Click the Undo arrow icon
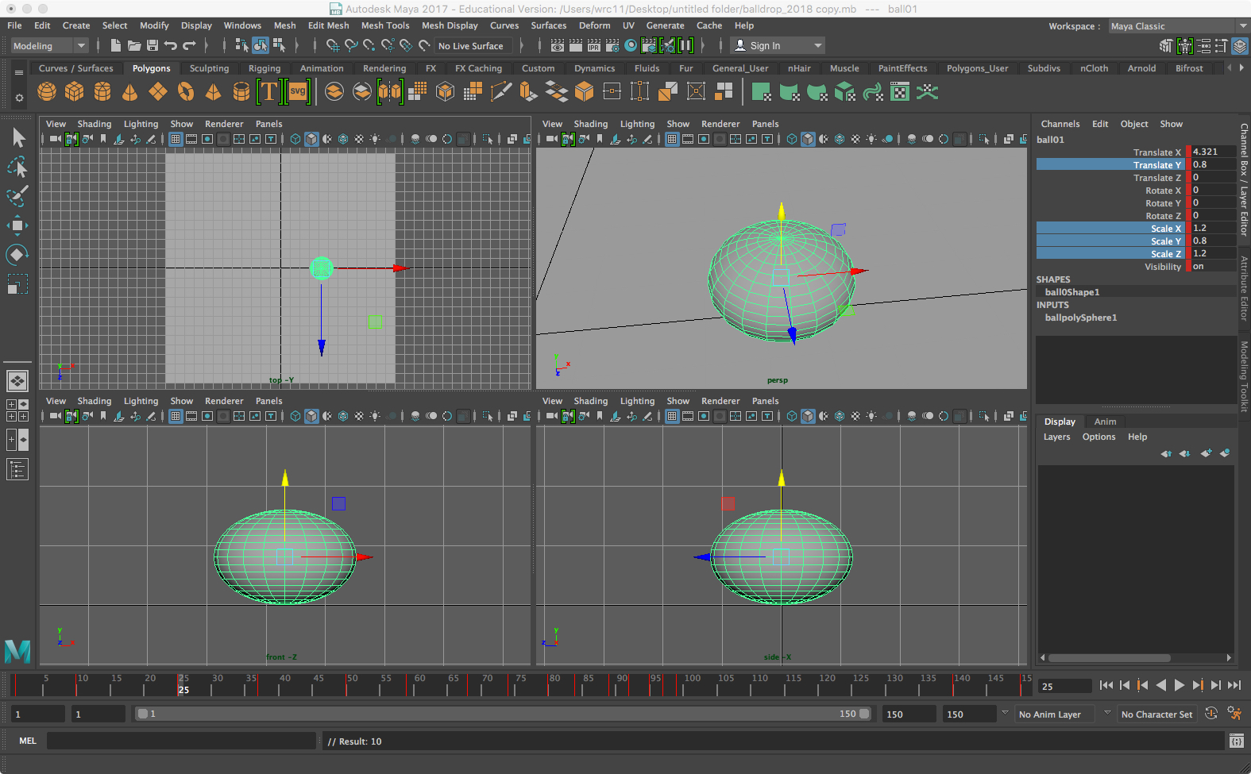Viewport: 1251px width, 774px height. [170, 46]
